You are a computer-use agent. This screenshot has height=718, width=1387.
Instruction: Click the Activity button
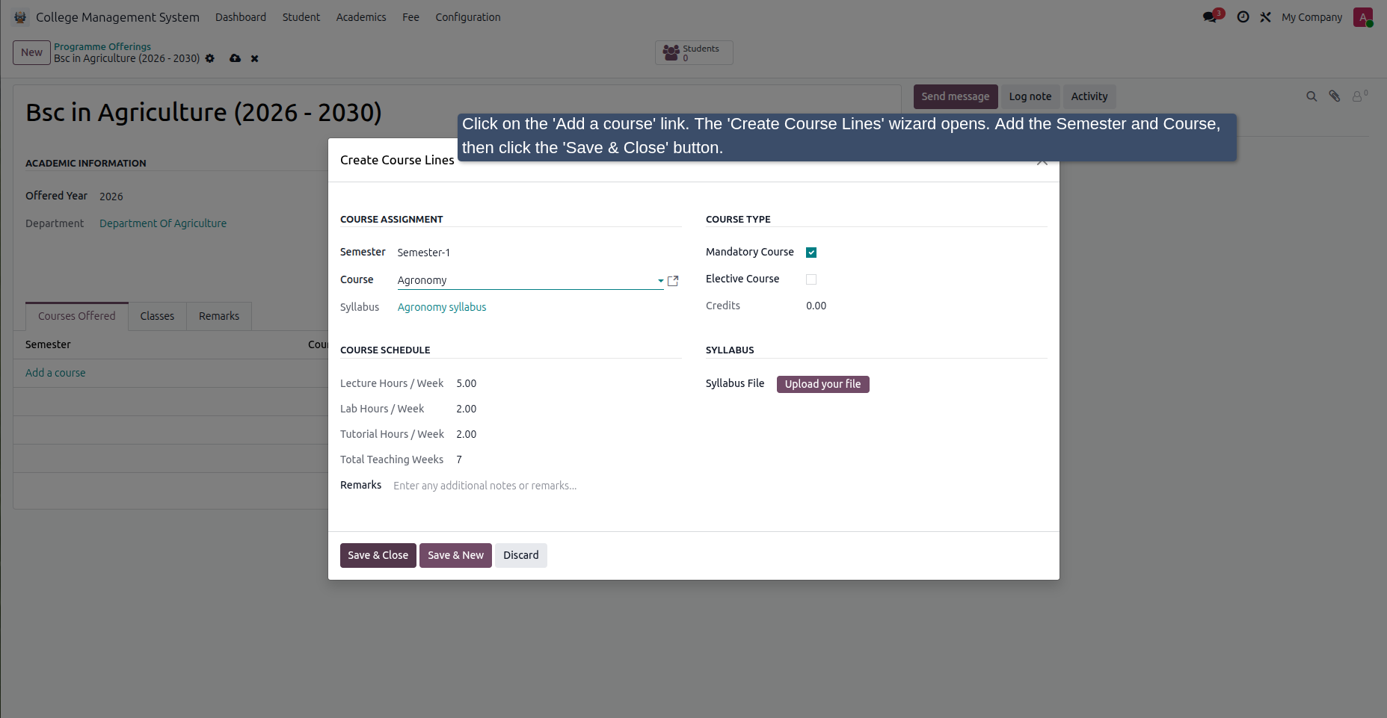[x=1089, y=96]
